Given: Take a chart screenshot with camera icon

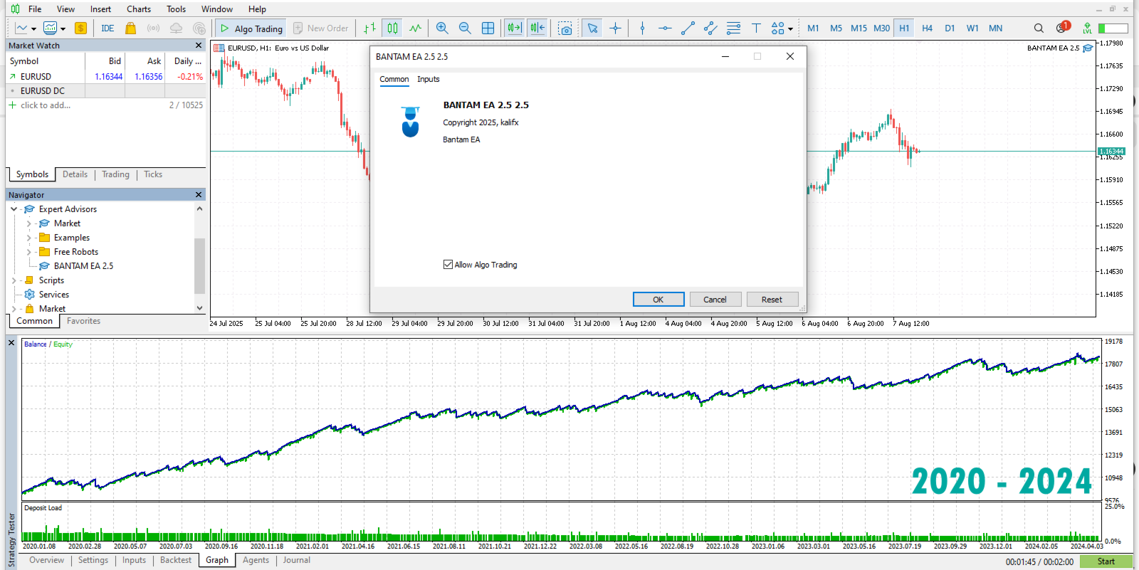Looking at the screenshot, I should click(565, 28).
